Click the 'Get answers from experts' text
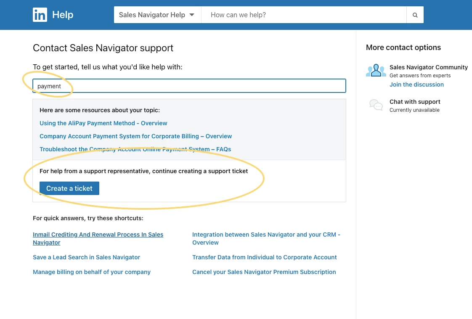 coord(420,76)
